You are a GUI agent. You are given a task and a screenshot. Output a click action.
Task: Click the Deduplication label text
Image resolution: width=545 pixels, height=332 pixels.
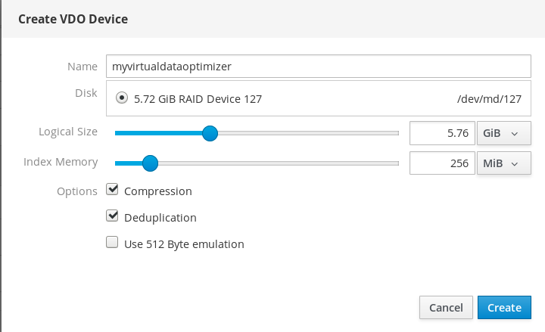point(160,218)
